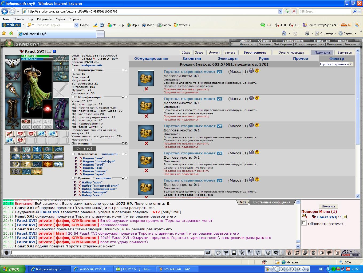Click the equipped coat armor slot
The height and width of the screenshot is (273, 363).
(13, 108)
